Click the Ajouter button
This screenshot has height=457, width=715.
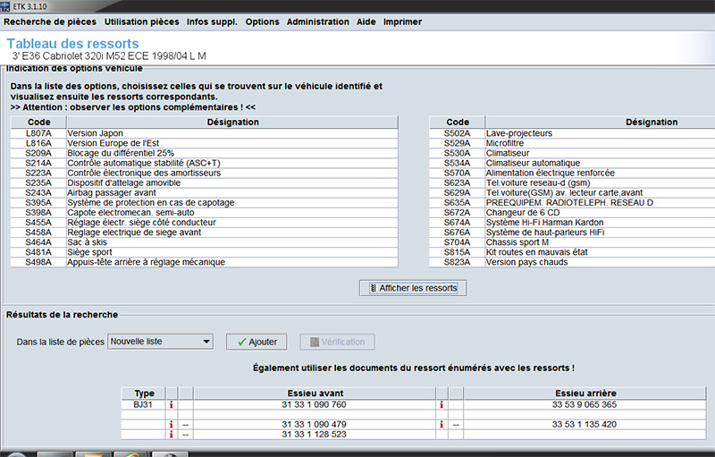(257, 342)
